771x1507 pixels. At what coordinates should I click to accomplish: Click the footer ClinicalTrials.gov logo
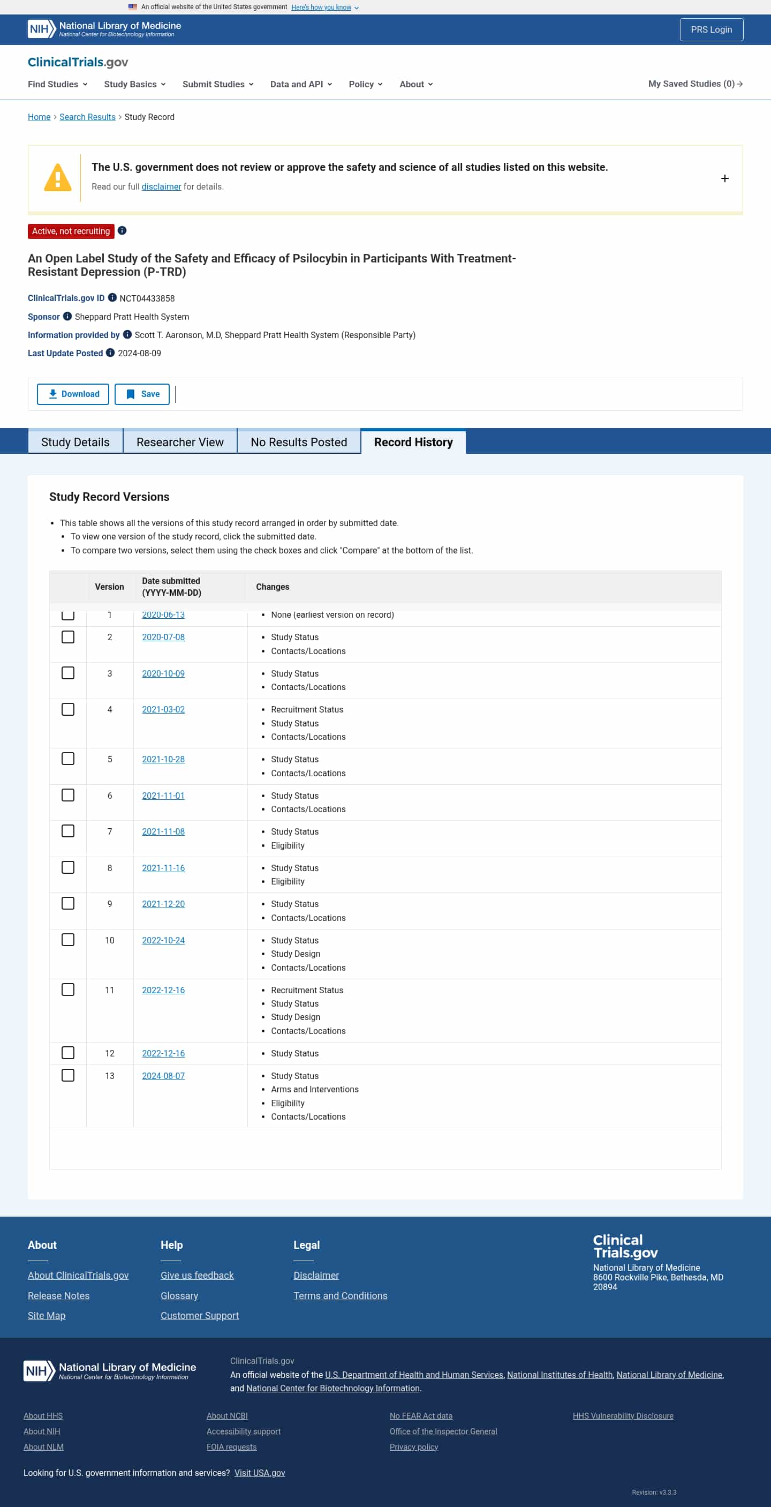(x=625, y=1246)
